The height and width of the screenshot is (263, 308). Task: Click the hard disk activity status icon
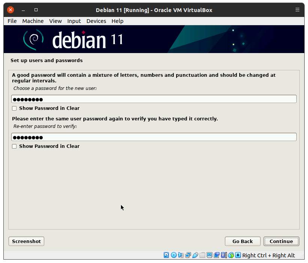166,255
